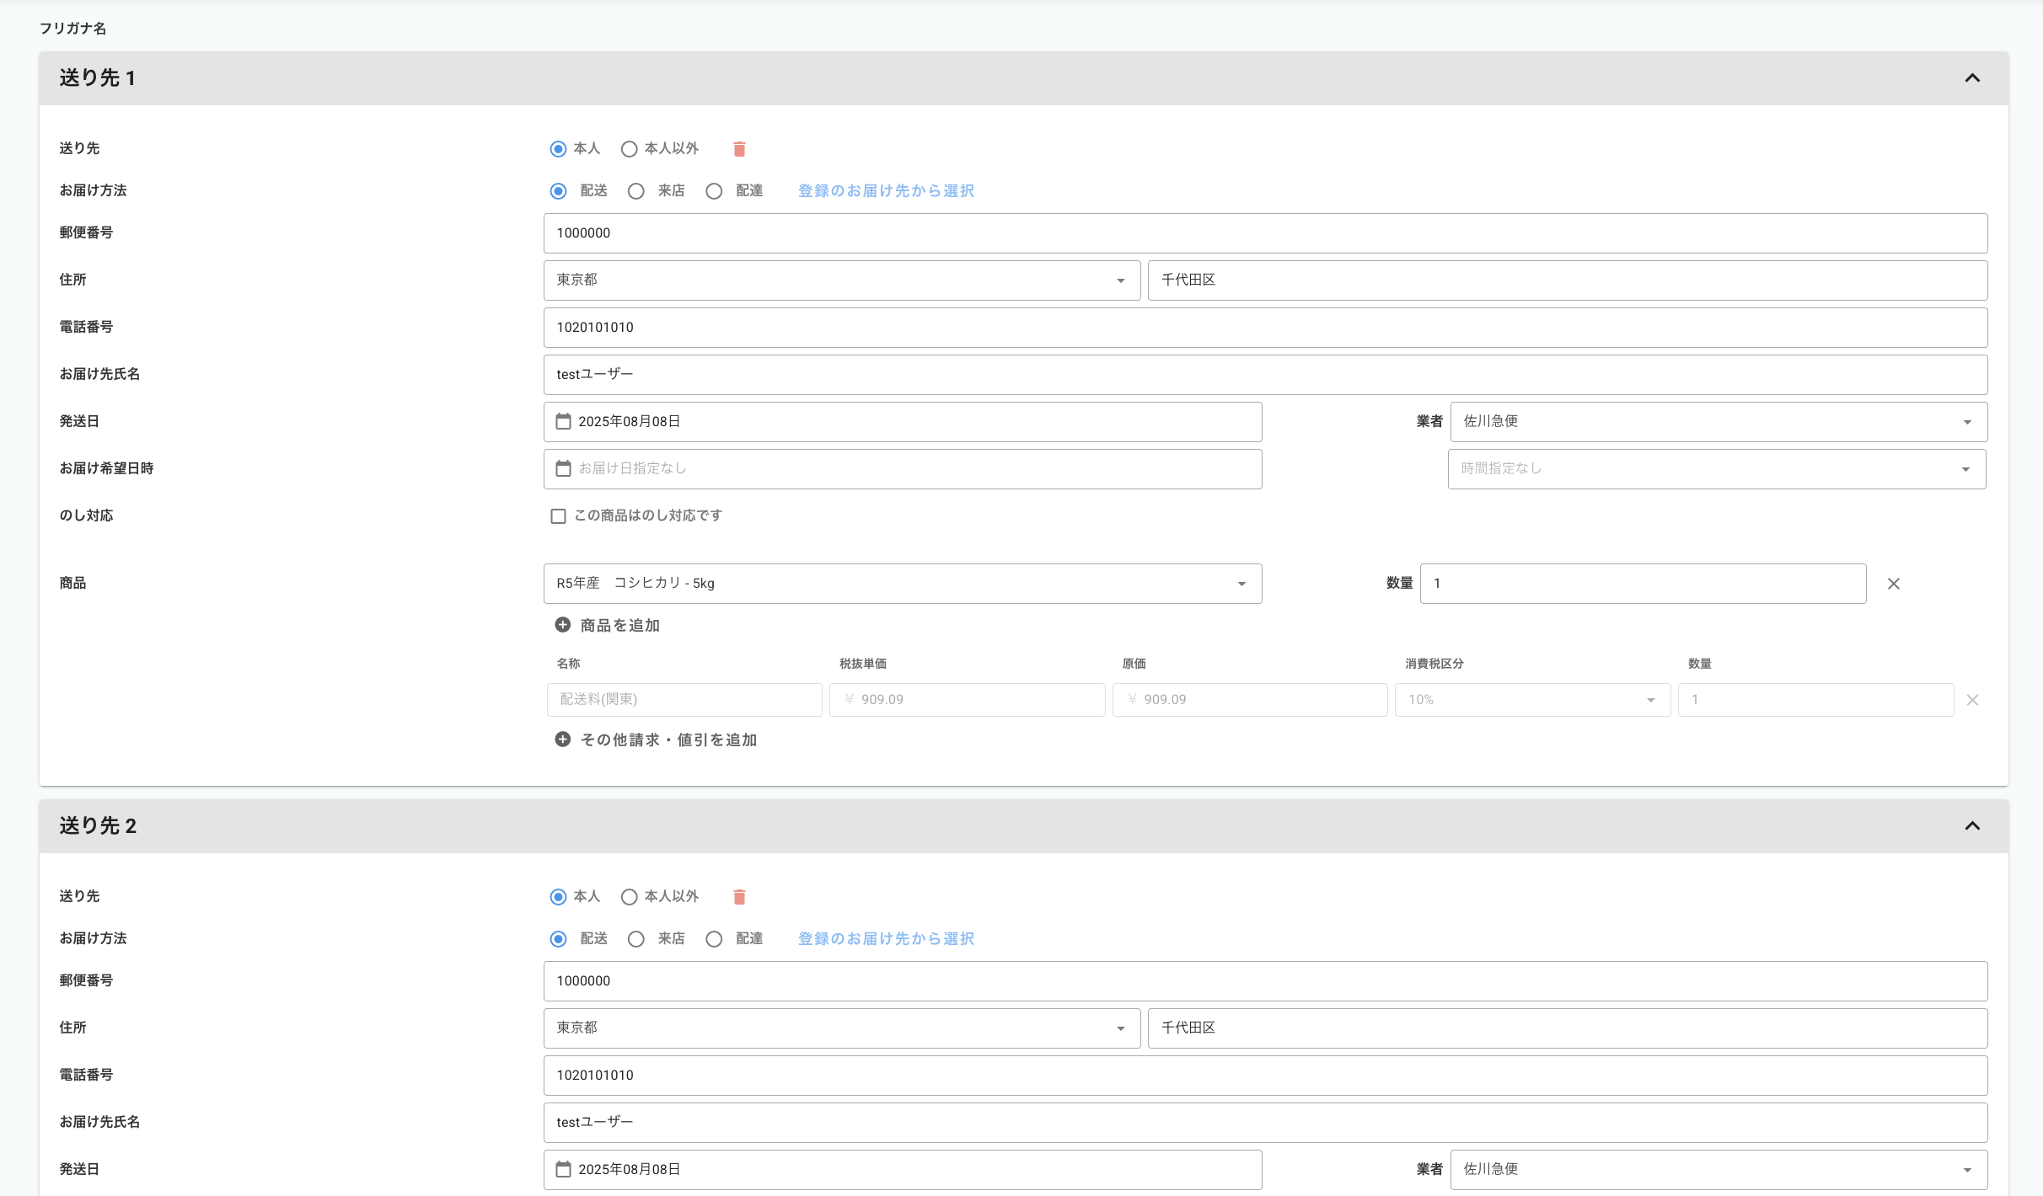Click 原価 field showing 909.09

click(x=1250, y=700)
